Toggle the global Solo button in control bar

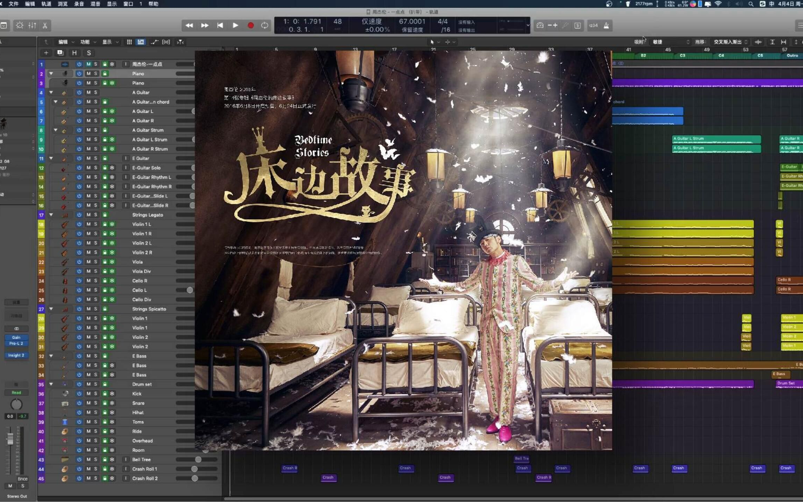[x=578, y=25]
